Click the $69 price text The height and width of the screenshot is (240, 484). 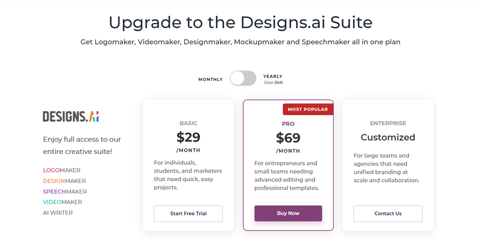288,138
